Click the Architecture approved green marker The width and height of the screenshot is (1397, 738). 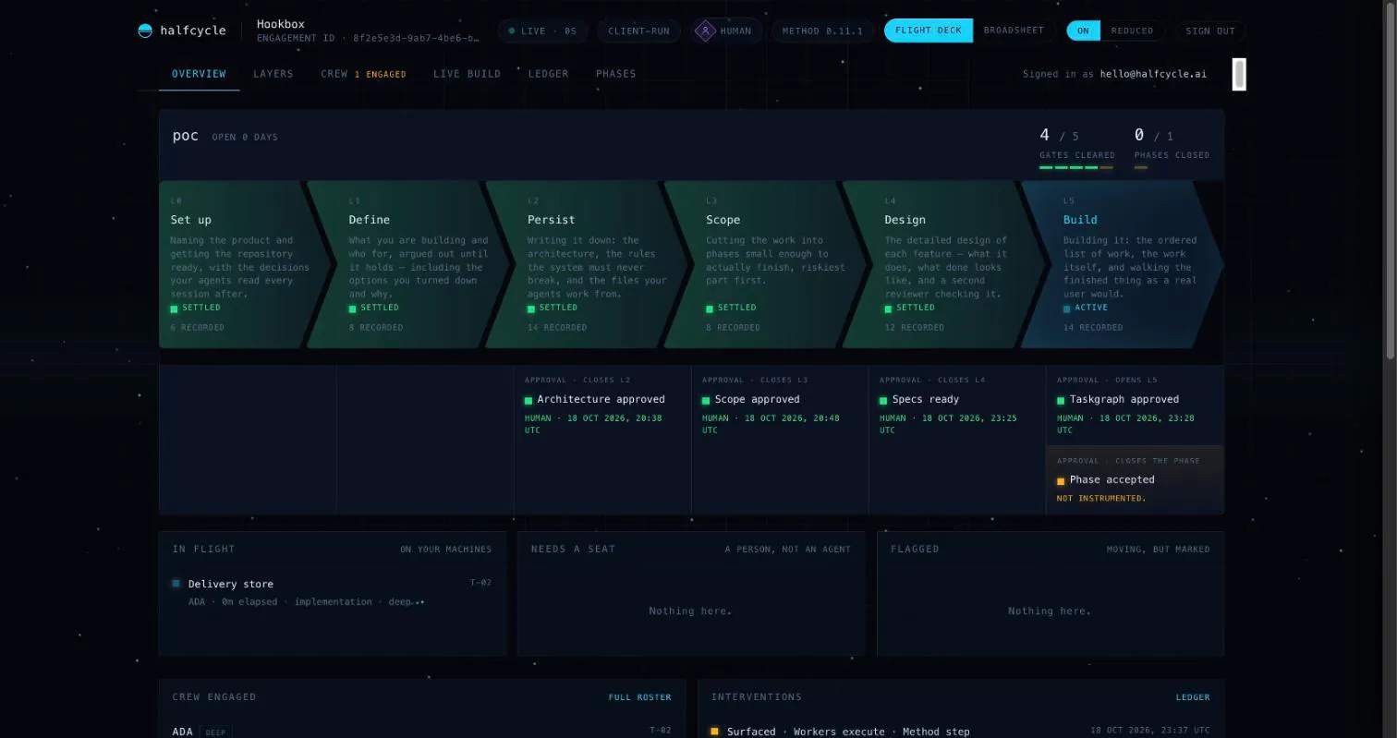coord(528,400)
